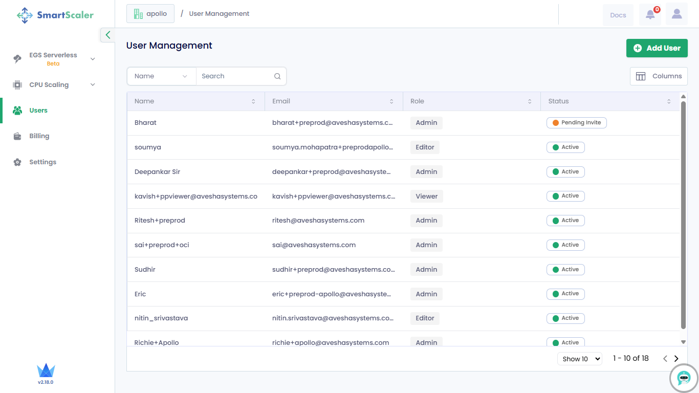Open the Name search filter dropdown
699x393 pixels.
click(x=161, y=76)
